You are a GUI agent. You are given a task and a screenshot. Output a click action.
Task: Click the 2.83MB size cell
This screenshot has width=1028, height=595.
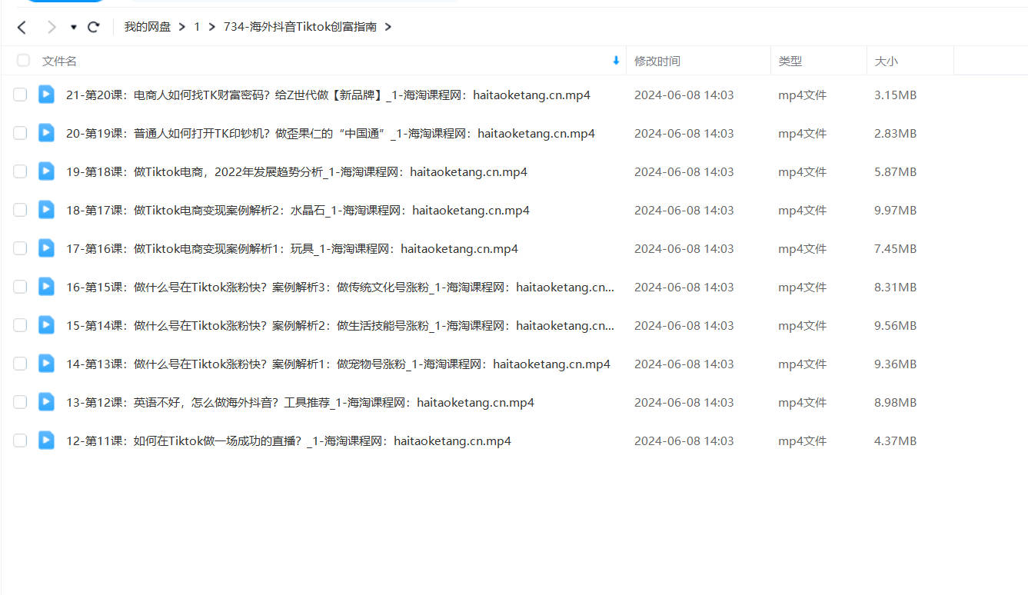pos(895,134)
